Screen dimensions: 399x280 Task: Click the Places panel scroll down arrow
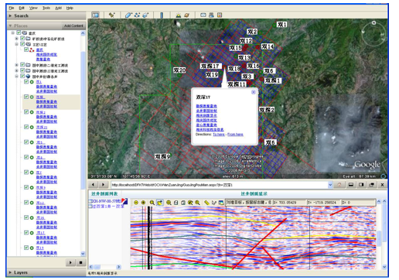click(x=83, y=254)
